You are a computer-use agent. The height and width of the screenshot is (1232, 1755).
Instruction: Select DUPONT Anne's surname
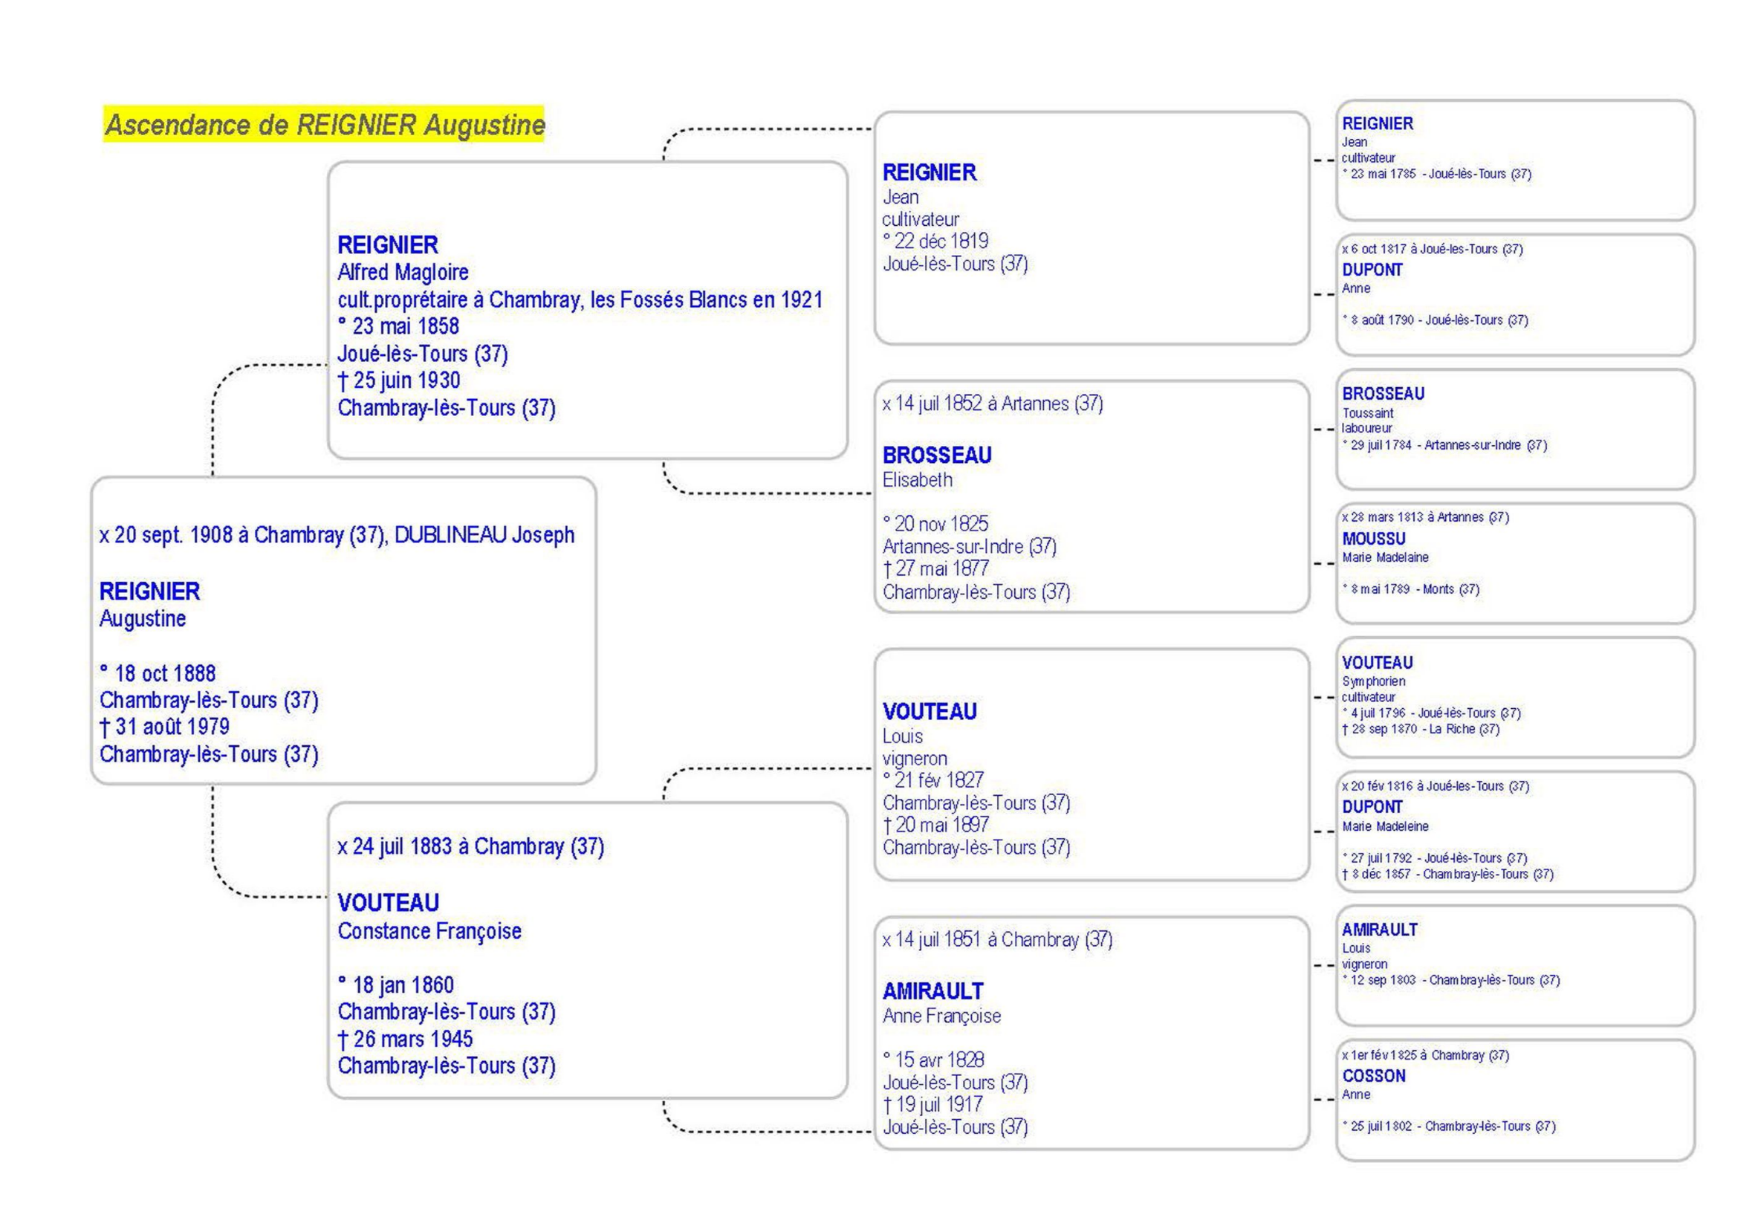click(1372, 269)
